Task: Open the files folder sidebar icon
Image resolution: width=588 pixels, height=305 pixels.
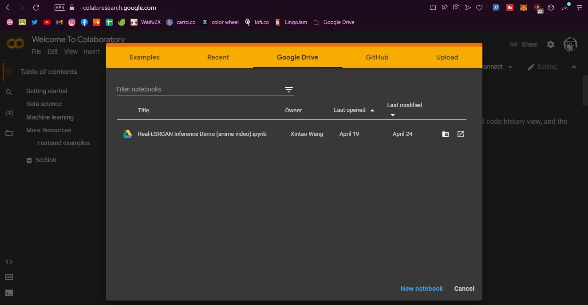Action: click(9, 133)
